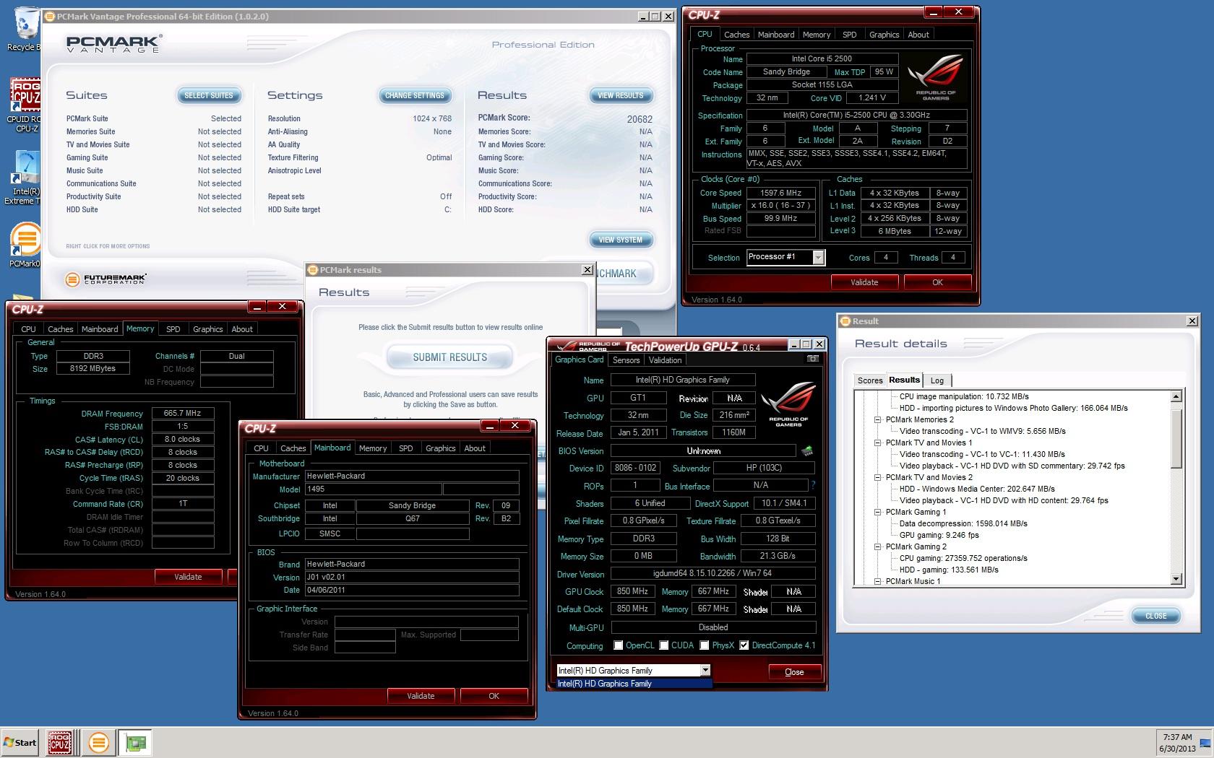This screenshot has height=758, width=1214.
Task: Click GPU-Z camera screenshot icon
Action: 813,359
